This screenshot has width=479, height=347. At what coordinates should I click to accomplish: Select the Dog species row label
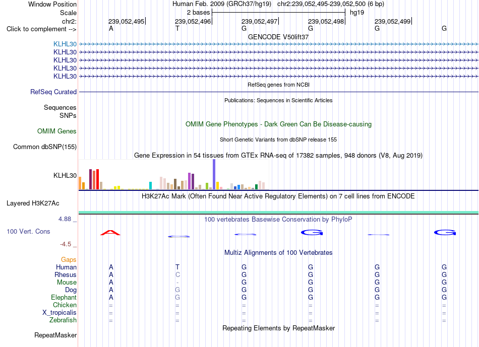(x=71, y=290)
